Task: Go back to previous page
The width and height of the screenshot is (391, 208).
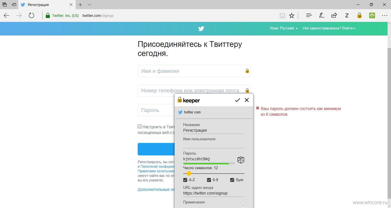Action: (6, 15)
